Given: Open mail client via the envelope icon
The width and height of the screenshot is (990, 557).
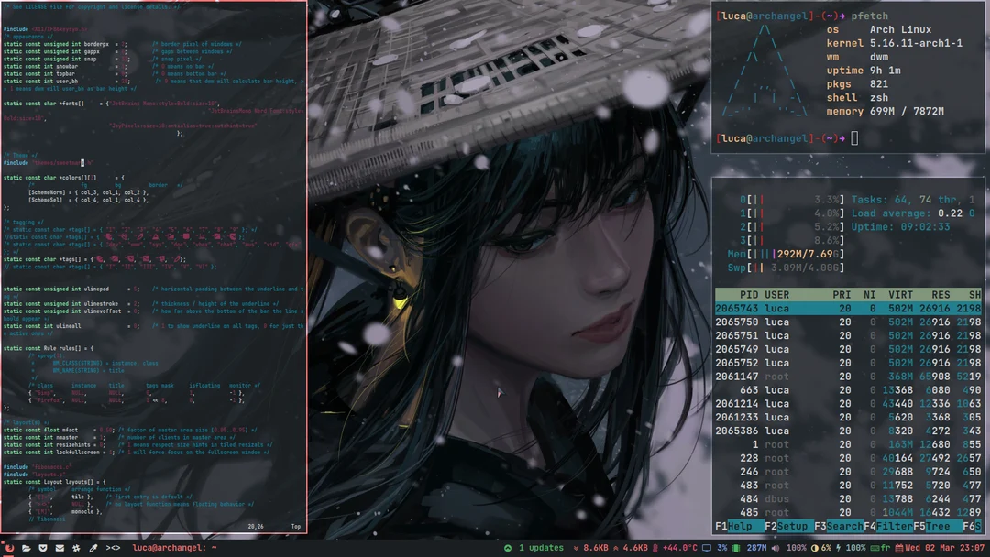Looking at the screenshot, I should [x=60, y=548].
